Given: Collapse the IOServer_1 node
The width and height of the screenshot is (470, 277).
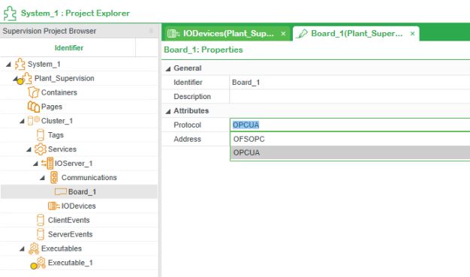Looking at the screenshot, I should click(x=36, y=164).
